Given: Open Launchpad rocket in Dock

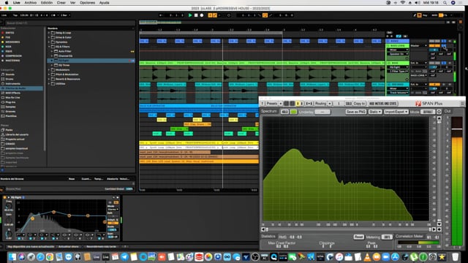Looking at the screenshot, I should [x=31, y=256].
